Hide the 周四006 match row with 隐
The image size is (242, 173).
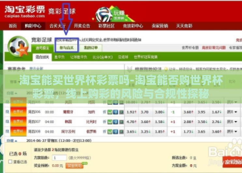[x=7, y=112]
